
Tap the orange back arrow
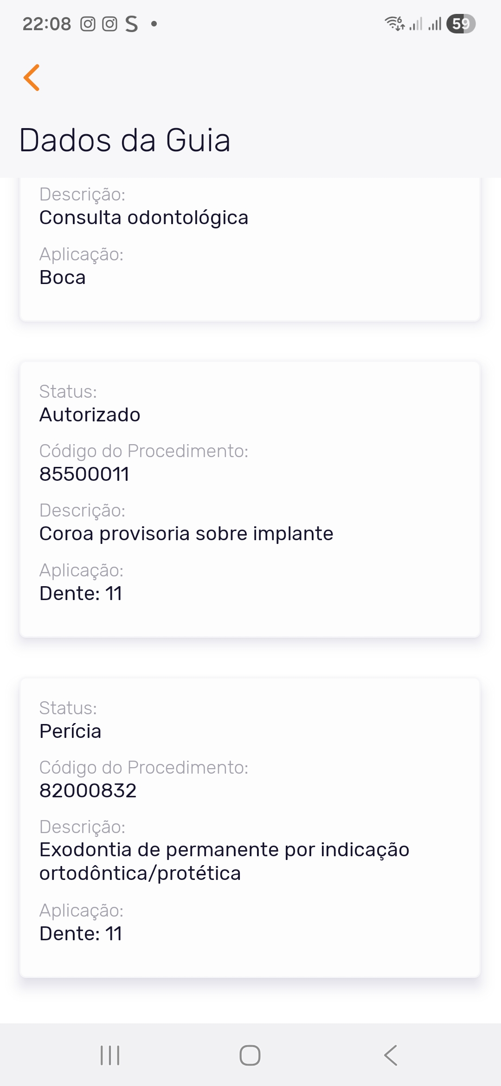32,78
